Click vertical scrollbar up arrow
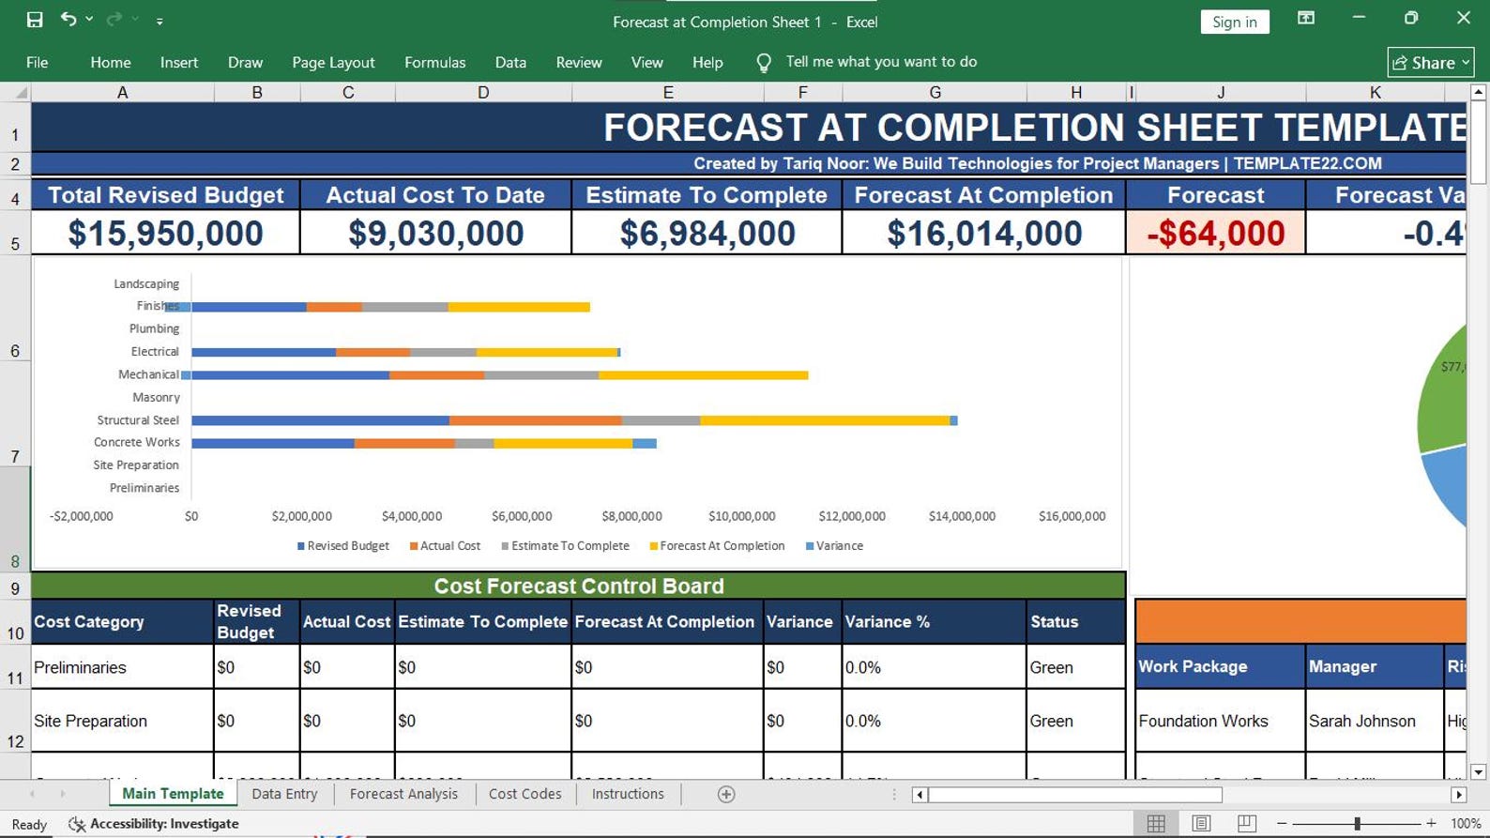This screenshot has height=838, width=1490. point(1478,92)
